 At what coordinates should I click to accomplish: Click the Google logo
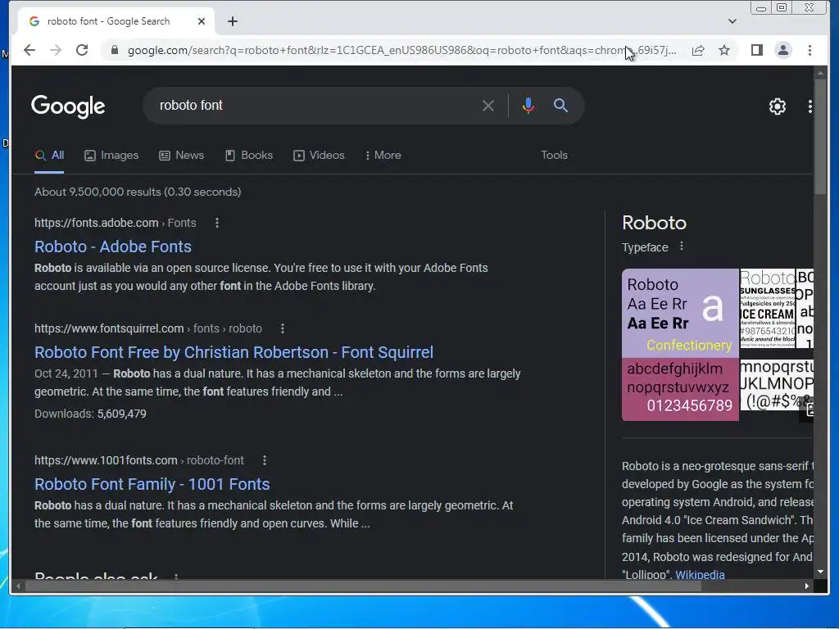68,106
